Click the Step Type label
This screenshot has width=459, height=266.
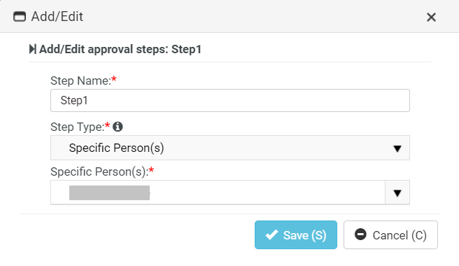click(x=77, y=127)
